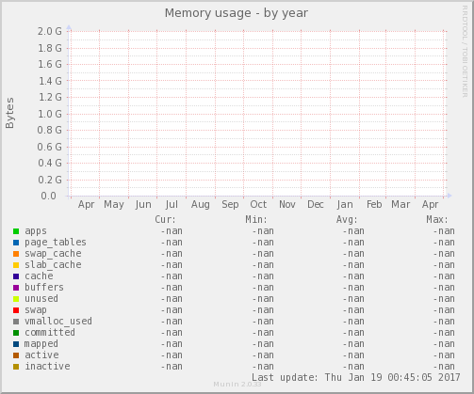Click the yellow slab_cache legend swatch
474x394 pixels.
click(16, 265)
